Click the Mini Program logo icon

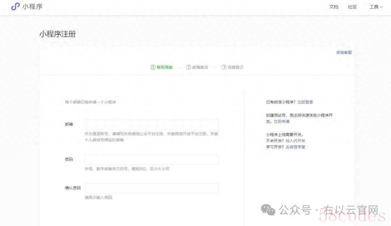point(15,7)
